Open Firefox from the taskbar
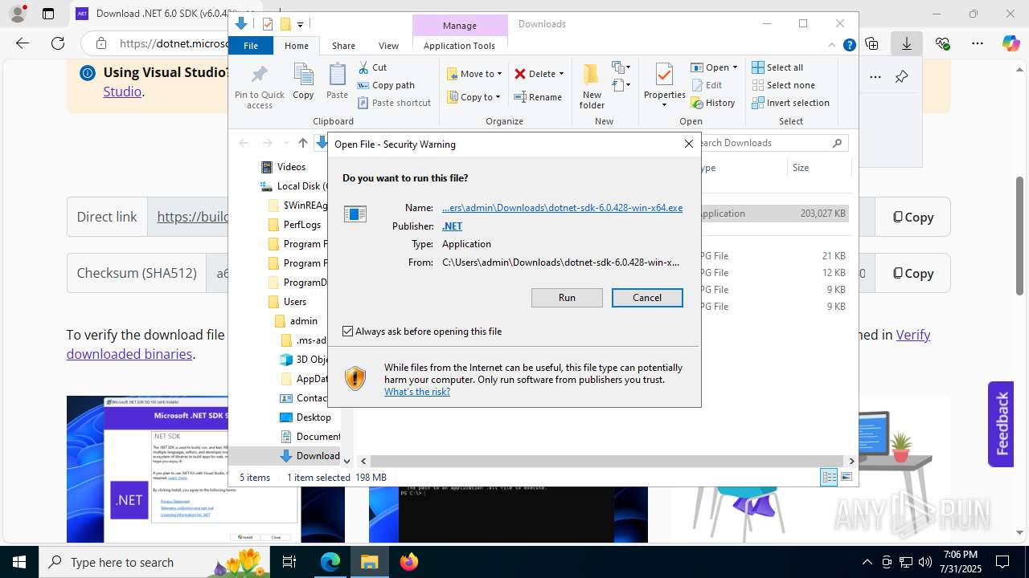1029x578 pixels. point(409,562)
